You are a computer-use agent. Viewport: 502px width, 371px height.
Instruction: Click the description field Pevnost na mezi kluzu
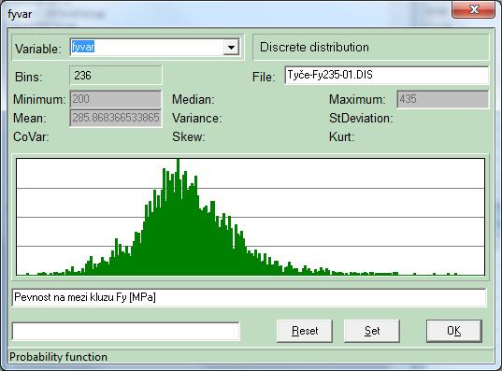249,297
